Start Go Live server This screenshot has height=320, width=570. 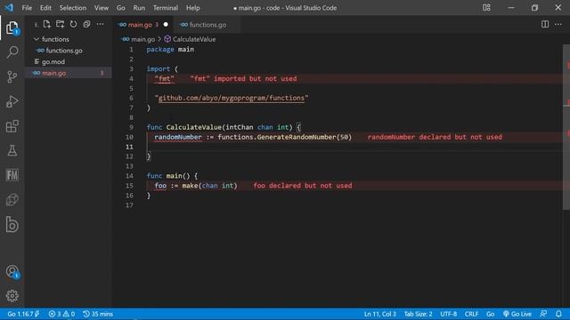pos(517,314)
